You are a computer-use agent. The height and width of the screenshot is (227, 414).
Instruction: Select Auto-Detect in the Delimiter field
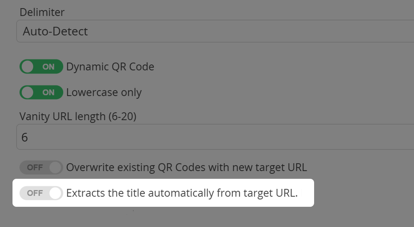coord(55,31)
